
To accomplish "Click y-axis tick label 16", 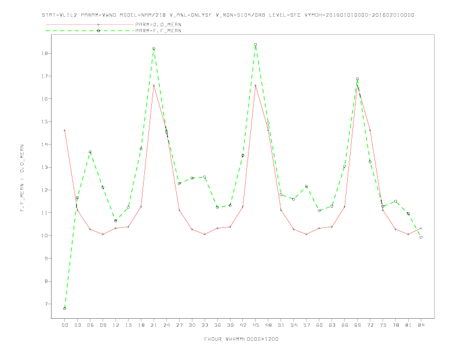I will [45, 99].
